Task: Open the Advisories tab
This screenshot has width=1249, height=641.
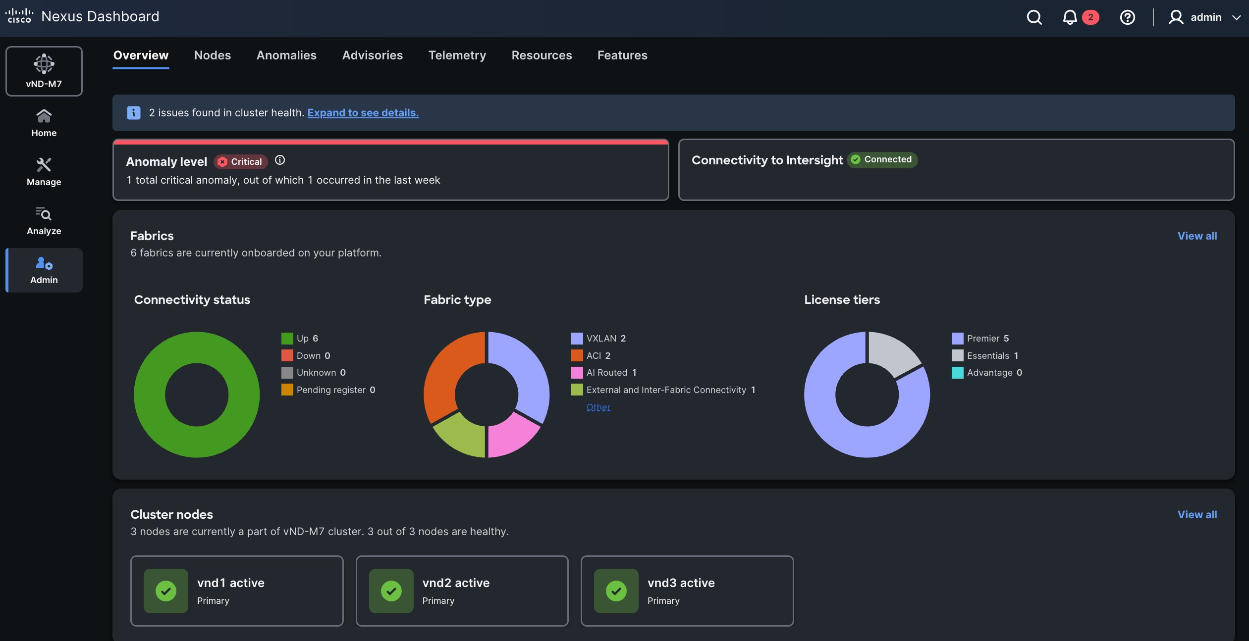Action: coord(373,55)
